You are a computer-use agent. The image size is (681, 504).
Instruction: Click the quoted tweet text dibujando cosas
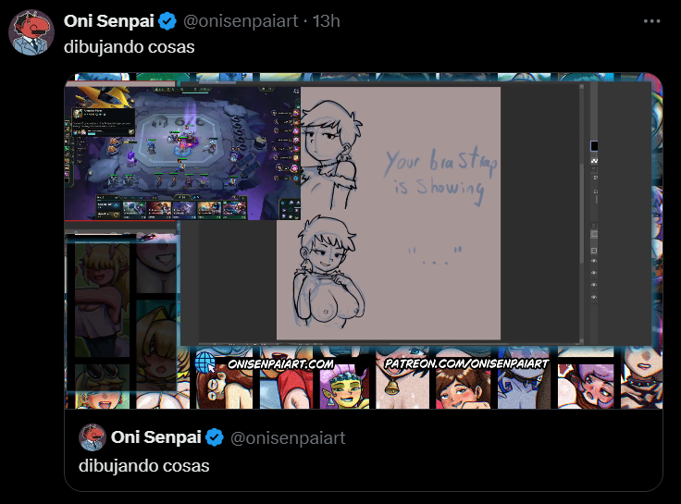pos(143,466)
